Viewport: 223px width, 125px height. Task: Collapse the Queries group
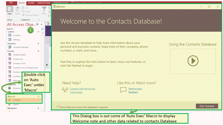pyautogui.click(x=39, y=44)
